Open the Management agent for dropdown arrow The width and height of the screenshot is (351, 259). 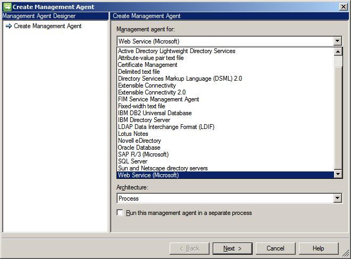tap(337, 41)
